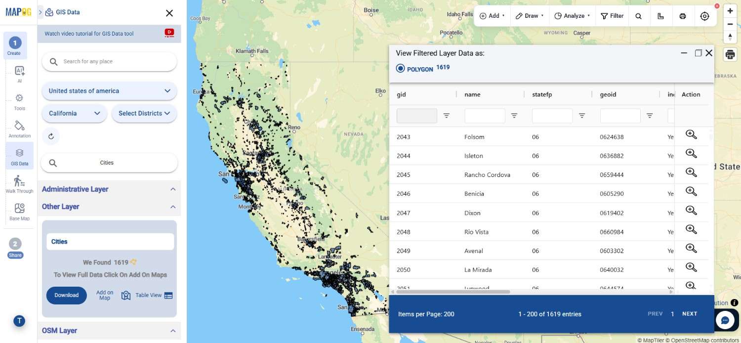Go to step 2 Share
741x343 pixels.
pyautogui.click(x=15, y=249)
